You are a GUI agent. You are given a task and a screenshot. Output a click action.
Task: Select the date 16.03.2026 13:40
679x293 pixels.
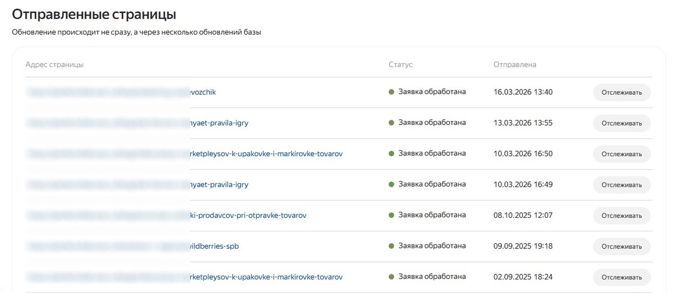pyautogui.click(x=523, y=92)
